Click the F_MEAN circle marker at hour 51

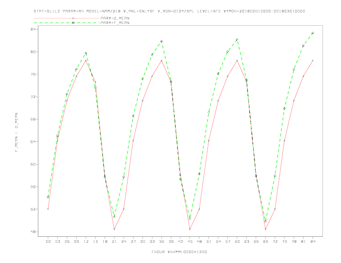209,112
